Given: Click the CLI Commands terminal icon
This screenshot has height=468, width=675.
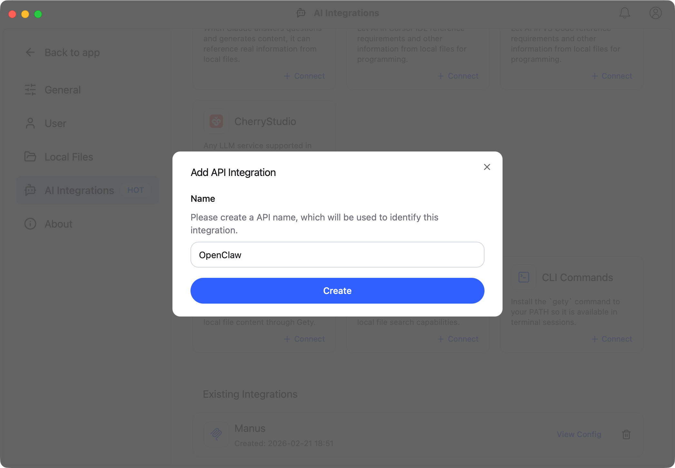Looking at the screenshot, I should point(523,277).
